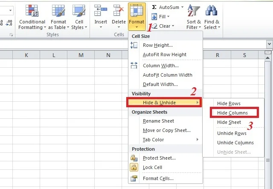The image size is (273, 189).
Task: Select column S header
Action: [x=244, y=55]
